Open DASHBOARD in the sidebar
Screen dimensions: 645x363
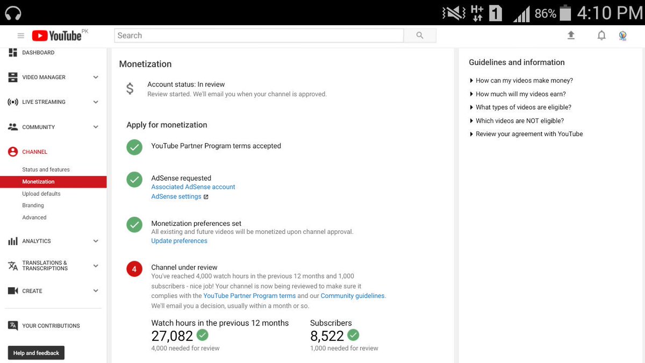38,53
